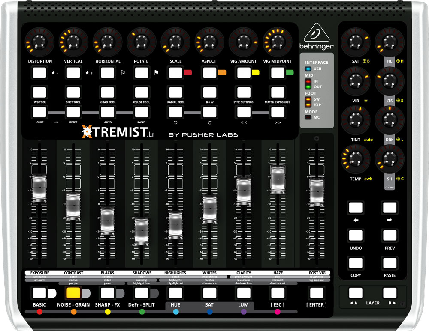Image resolution: width=429 pixels, height=331 pixels.
Task: Activate the ADJUST TOOL button
Action: pos(142,92)
